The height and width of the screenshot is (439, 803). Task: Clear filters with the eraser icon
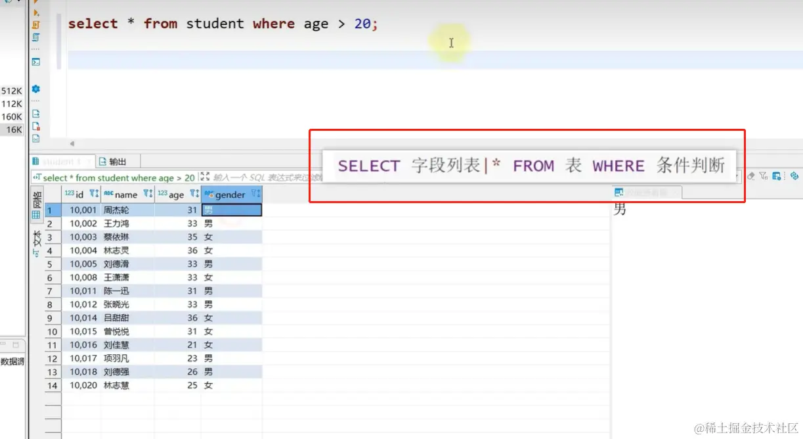[751, 176]
